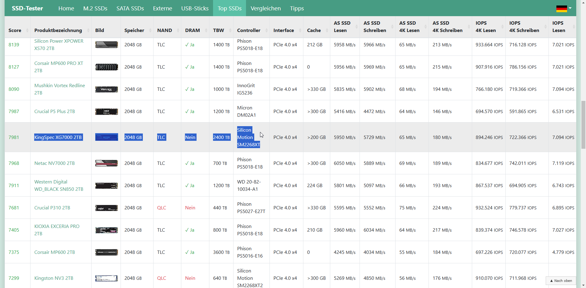
Task: Open SATA SSDs navigation item
Action: point(130,9)
